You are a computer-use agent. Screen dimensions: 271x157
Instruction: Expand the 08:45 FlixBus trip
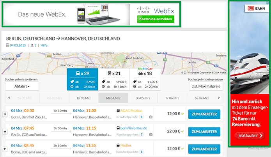pyautogui.click(x=5, y=149)
